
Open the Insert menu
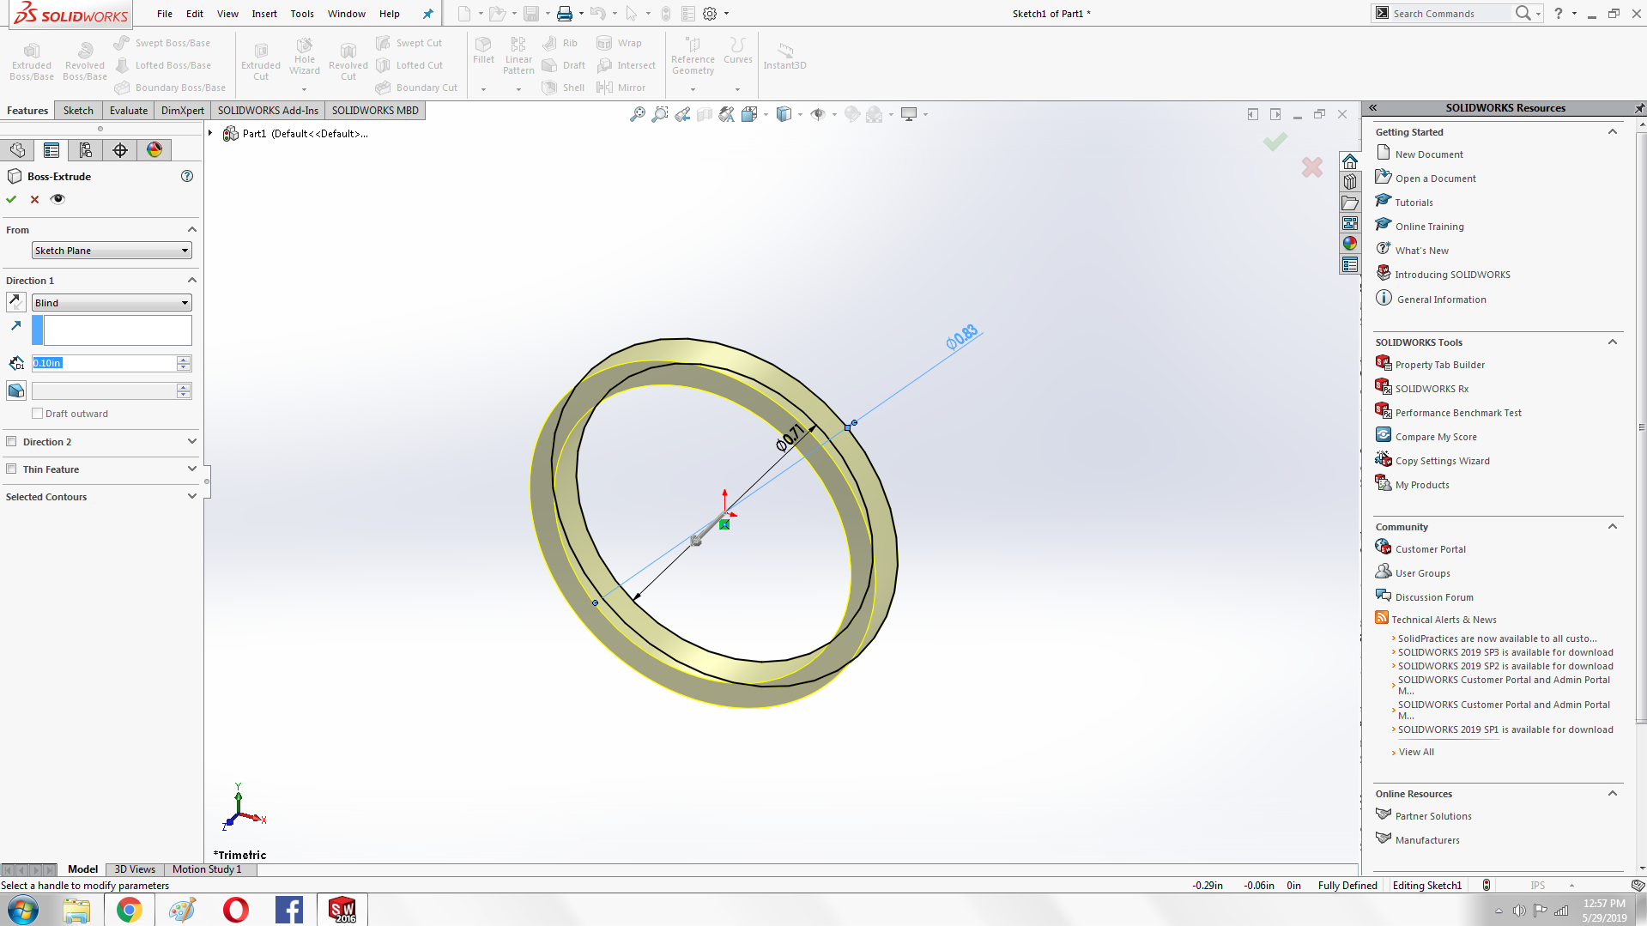[264, 14]
